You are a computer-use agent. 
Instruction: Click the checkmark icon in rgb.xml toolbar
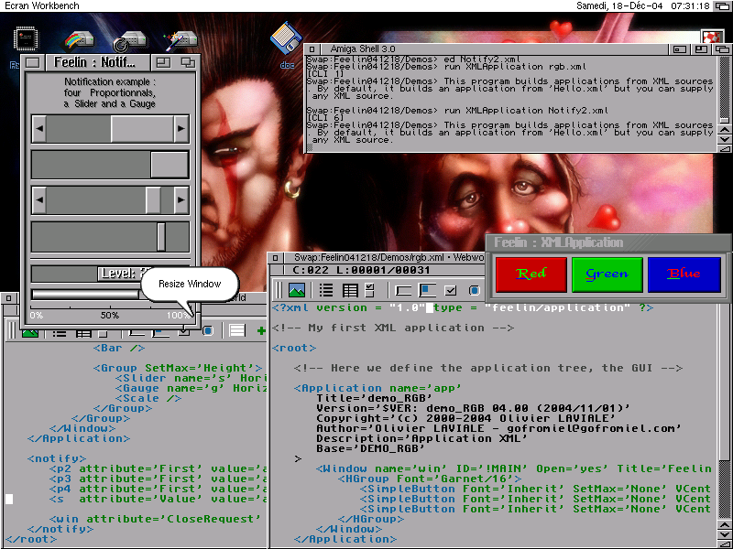(x=451, y=290)
